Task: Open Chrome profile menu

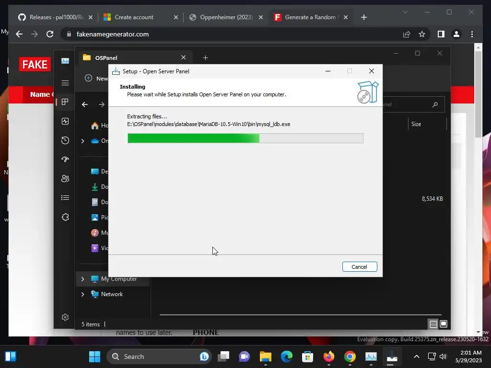Action: tap(456, 34)
